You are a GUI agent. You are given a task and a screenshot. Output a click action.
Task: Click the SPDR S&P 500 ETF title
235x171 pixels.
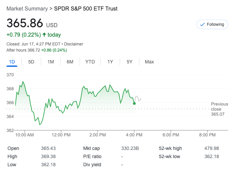pos(86,9)
